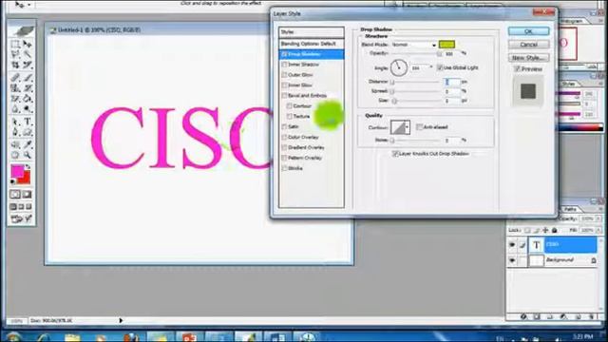Enable the Inner Glow effect
The width and height of the screenshot is (608, 342).
(x=284, y=85)
